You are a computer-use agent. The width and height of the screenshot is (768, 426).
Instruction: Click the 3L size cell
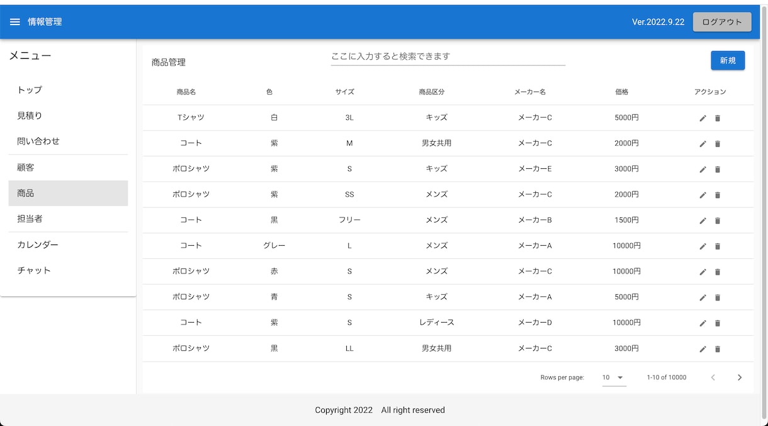tap(349, 118)
